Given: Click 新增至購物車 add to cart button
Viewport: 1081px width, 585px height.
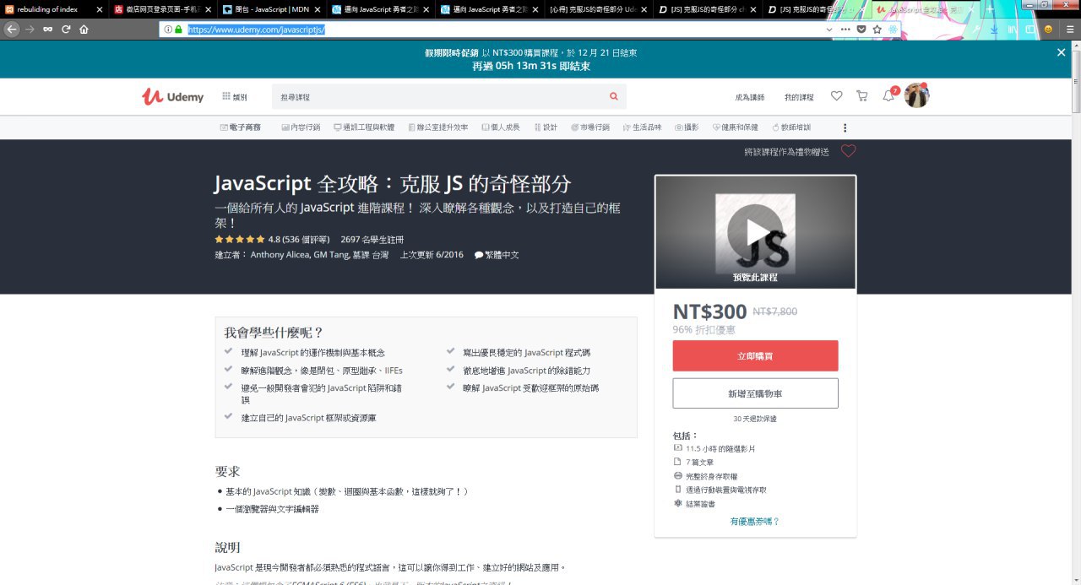Looking at the screenshot, I should [x=755, y=393].
